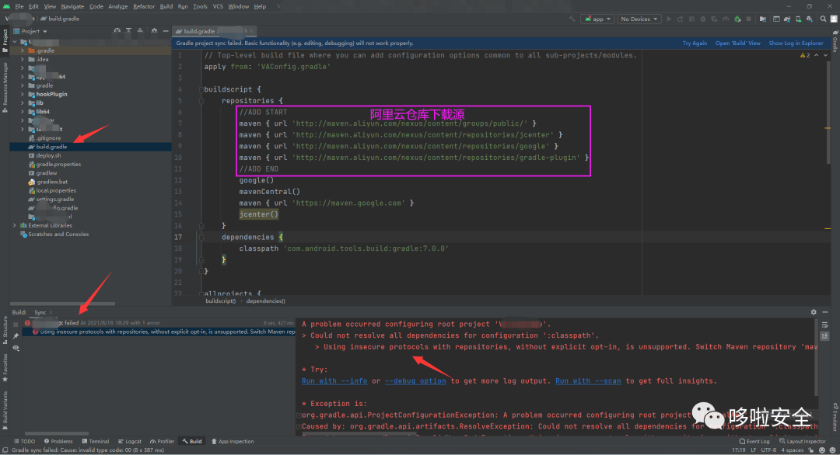Open the Analyze menu
The height and width of the screenshot is (455, 840).
(x=118, y=6)
